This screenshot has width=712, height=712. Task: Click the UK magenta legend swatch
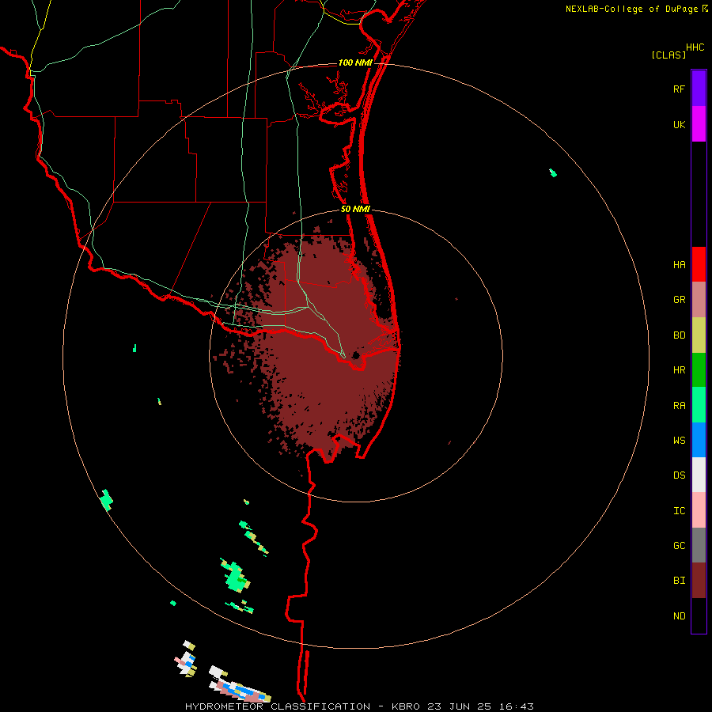tap(699, 124)
